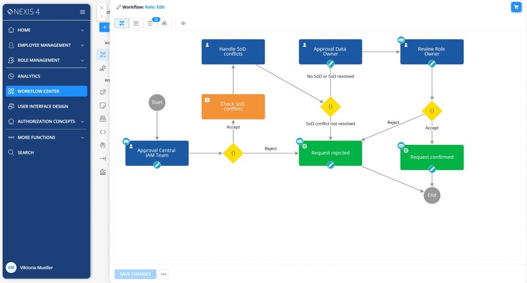The width and height of the screenshot is (527, 283).
Task: Click the NEXIS hamburger menu icon
Action: click(x=82, y=12)
